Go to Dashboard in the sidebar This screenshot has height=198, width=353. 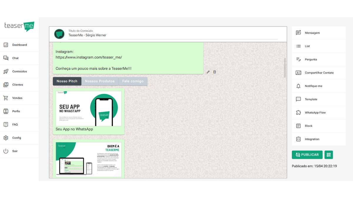[19, 45]
